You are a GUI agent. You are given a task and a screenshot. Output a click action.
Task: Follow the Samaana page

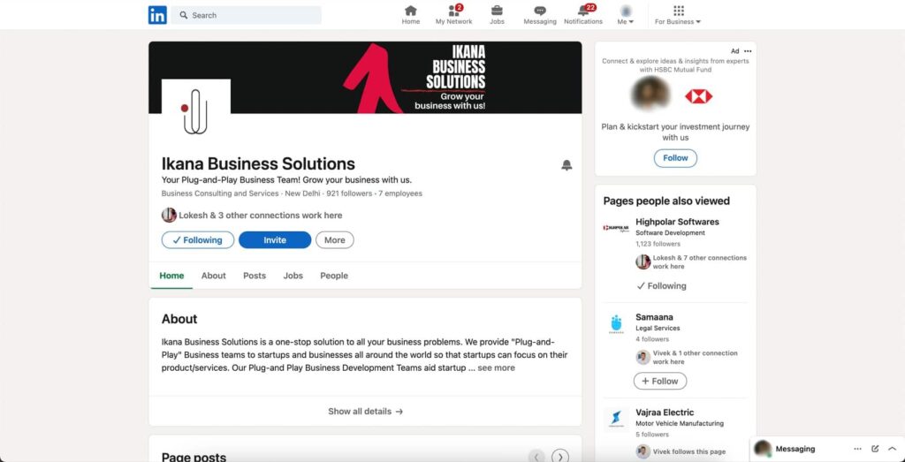pyautogui.click(x=660, y=382)
